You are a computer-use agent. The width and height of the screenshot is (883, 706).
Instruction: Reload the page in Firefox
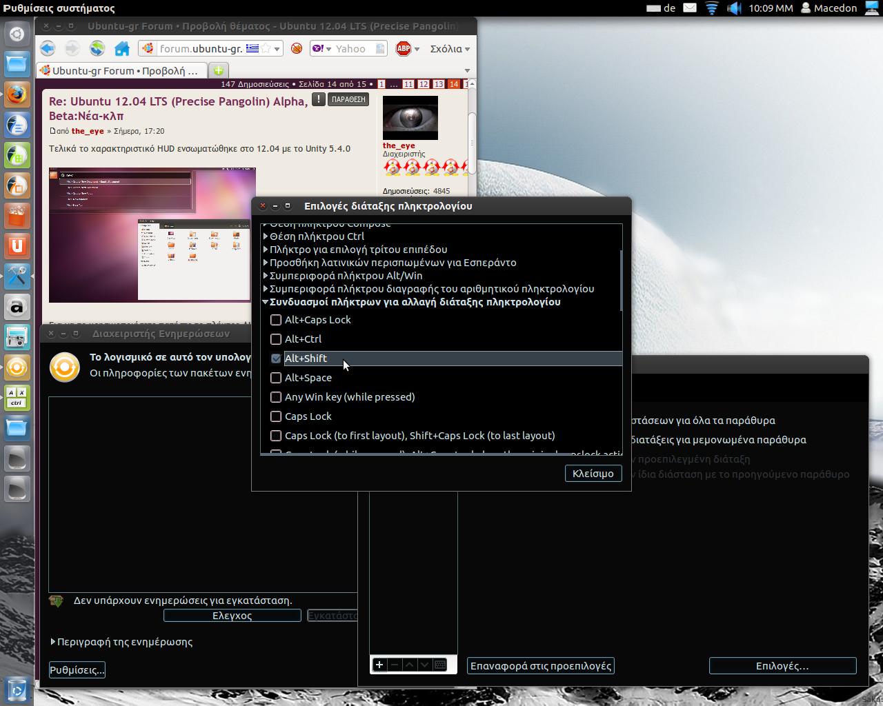click(97, 48)
